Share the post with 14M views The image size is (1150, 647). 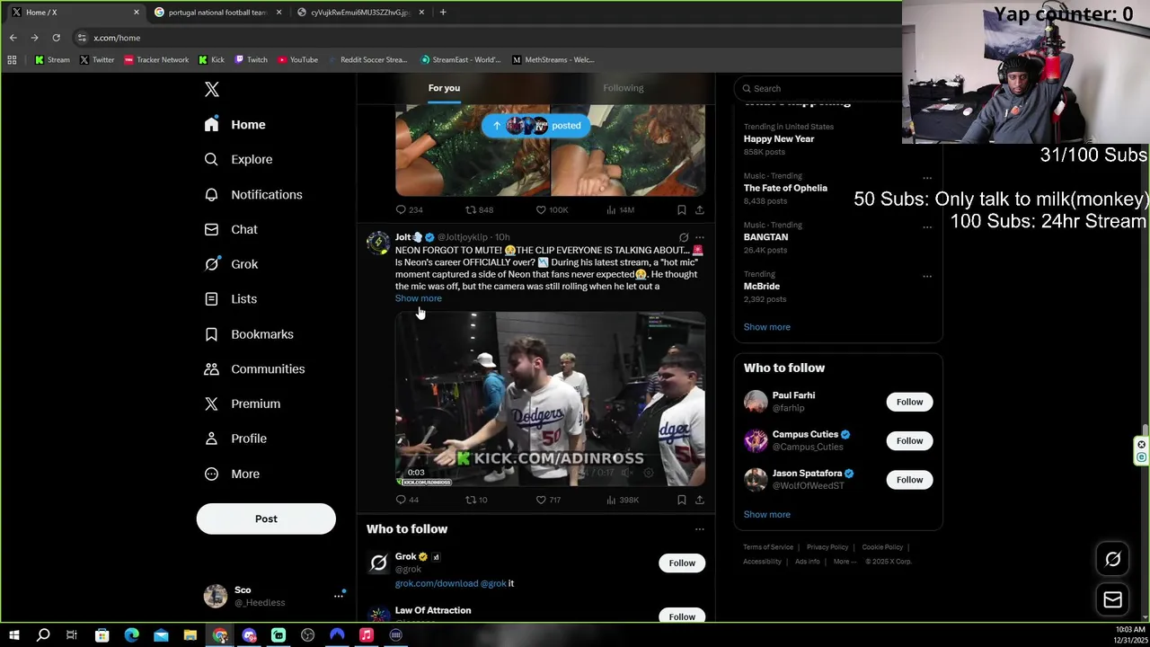700,209
